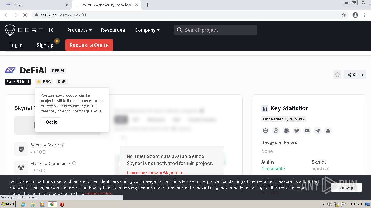Click the taskbar clock 1:47 PM
This screenshot has width=371, height=208.
(x=356, y=204)
